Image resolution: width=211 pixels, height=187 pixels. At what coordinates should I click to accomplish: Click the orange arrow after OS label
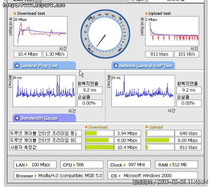coord(119,176)
